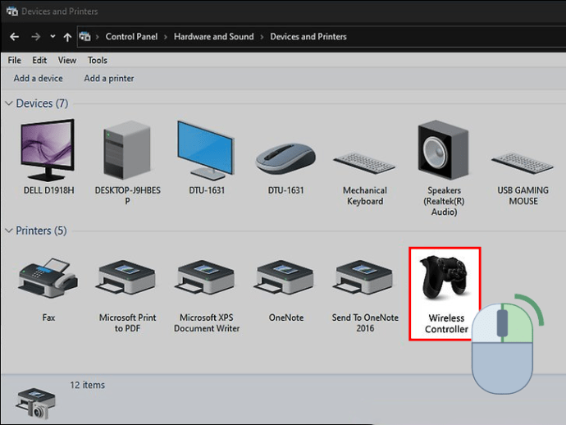
Task: Open the Tools menu
Action: [x=98, y=60]
